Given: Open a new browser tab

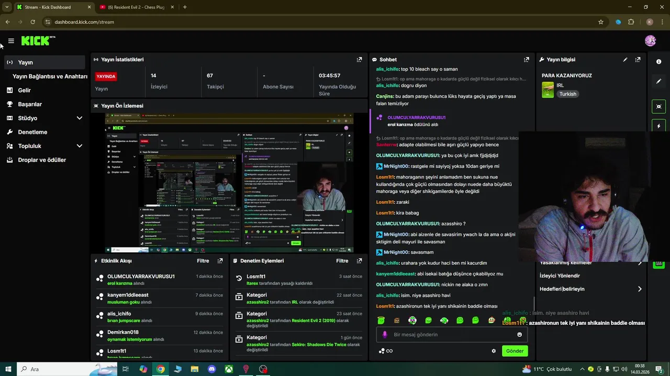Looking at the screenshot, I should [185, 7].
